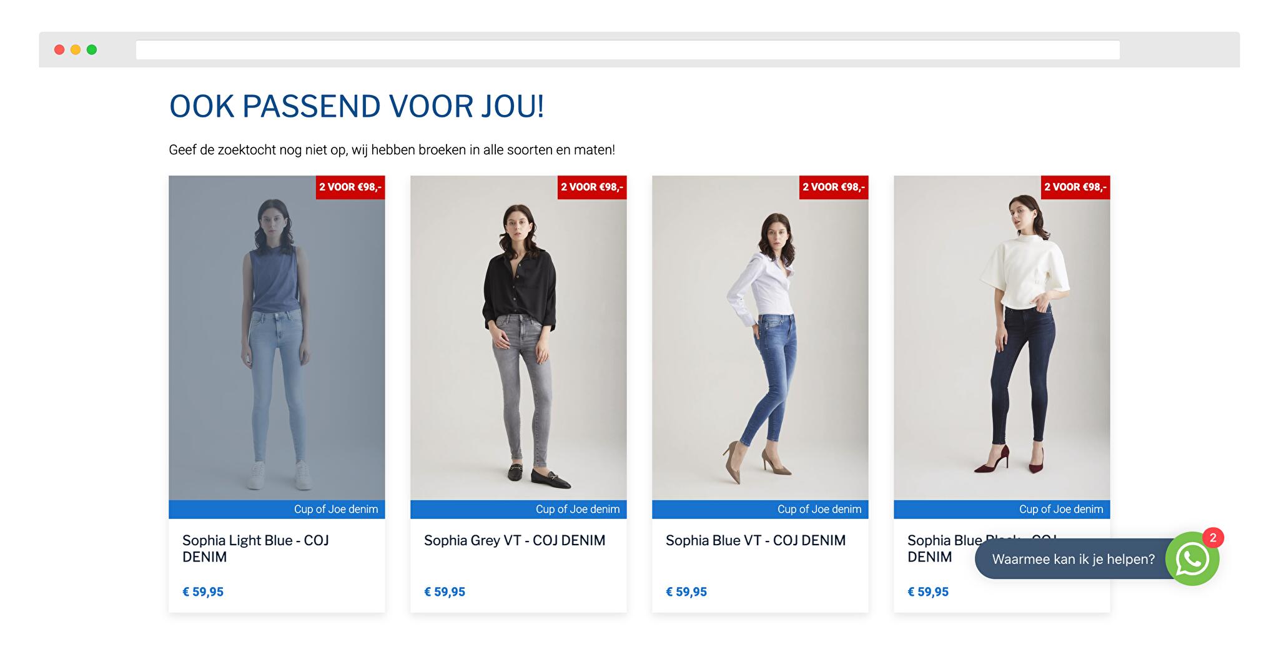Click the Cup of Joe denim bar under first product
Viewport: 1279px width, 672px height.
tap(277, 510)
